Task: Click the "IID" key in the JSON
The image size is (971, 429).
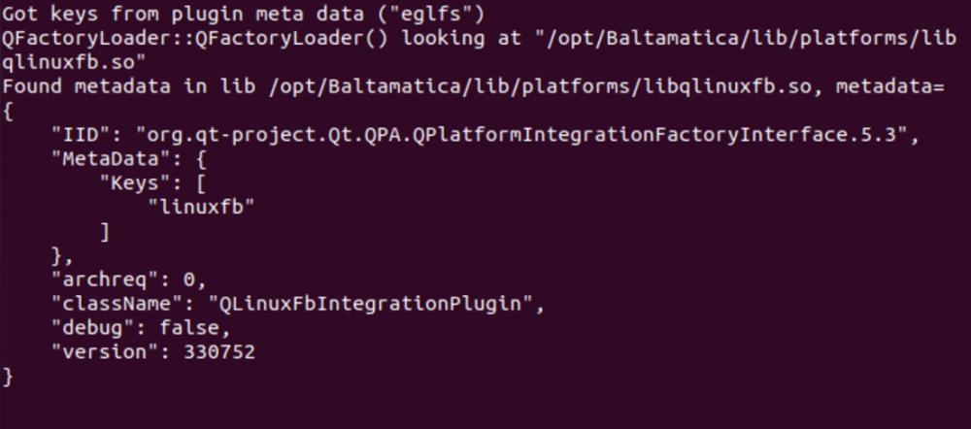Action: (x=87, y=135)
